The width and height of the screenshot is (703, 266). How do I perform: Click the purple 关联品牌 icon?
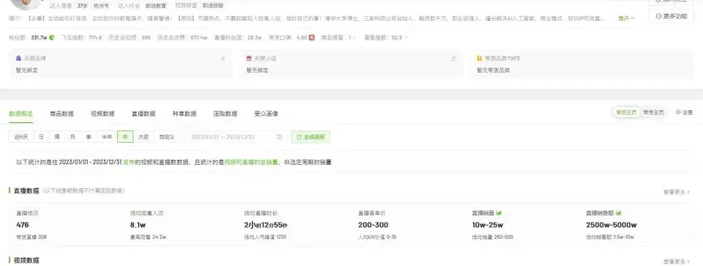[x=18, y=58]
